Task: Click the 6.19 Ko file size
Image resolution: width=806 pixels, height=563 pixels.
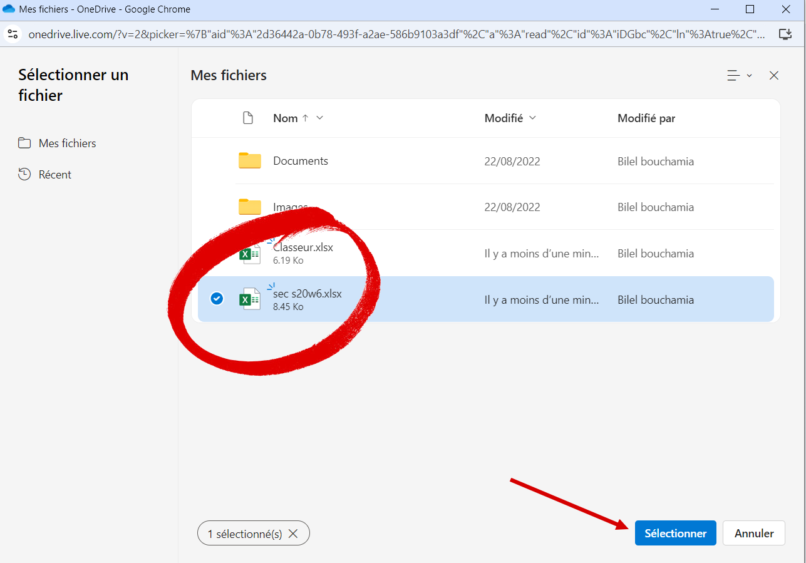Action: click(288, 261)
